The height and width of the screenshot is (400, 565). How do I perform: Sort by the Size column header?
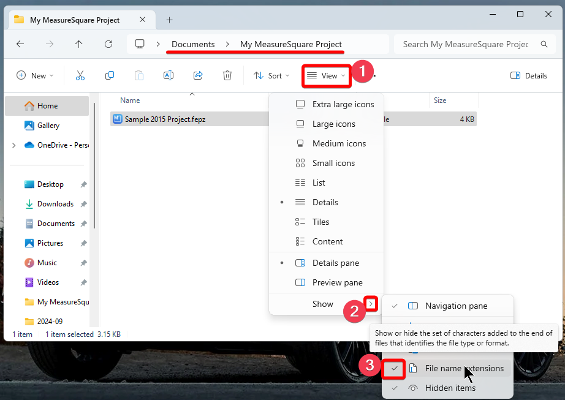tap(440, 100)
